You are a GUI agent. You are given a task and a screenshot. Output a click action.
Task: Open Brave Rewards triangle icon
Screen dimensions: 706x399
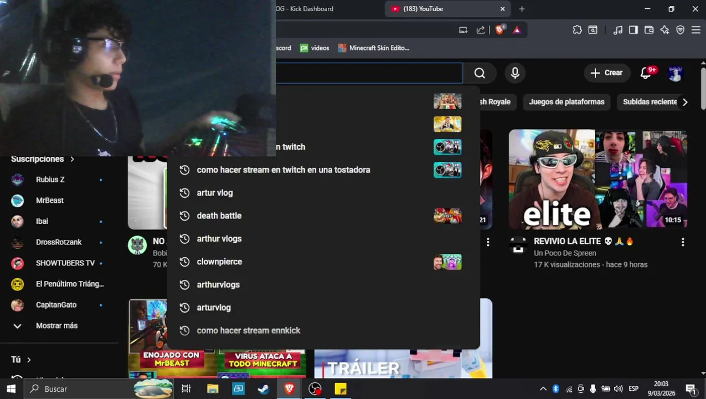(517, 30)
